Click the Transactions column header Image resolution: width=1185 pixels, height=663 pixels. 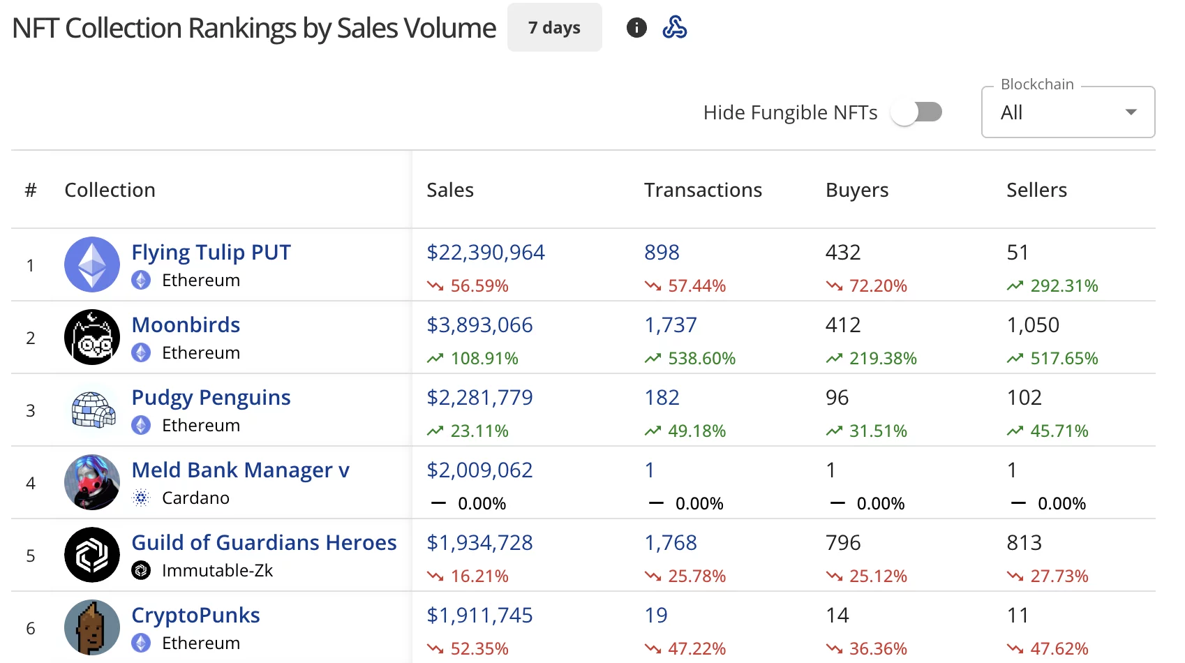[x=703, y=189]
